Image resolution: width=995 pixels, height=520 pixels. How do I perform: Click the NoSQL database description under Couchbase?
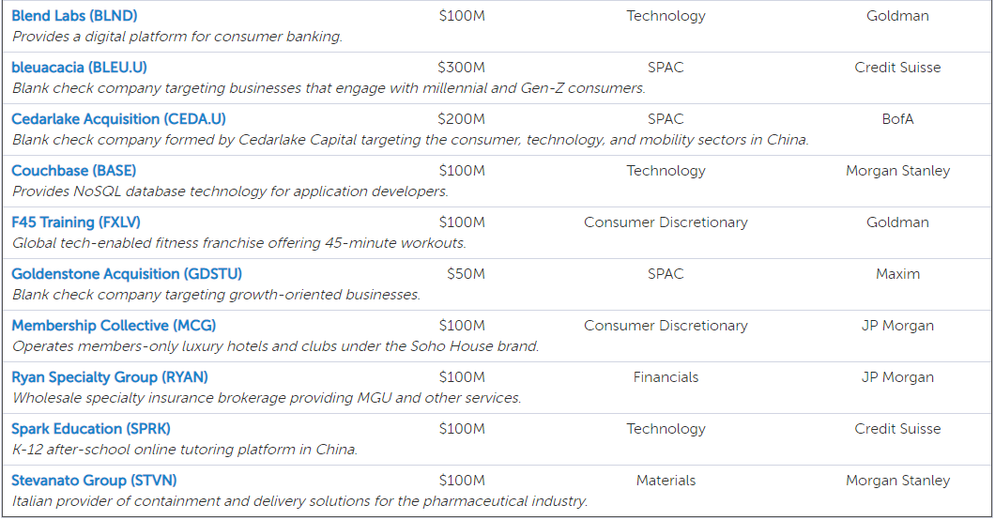(x=230, y=191)
